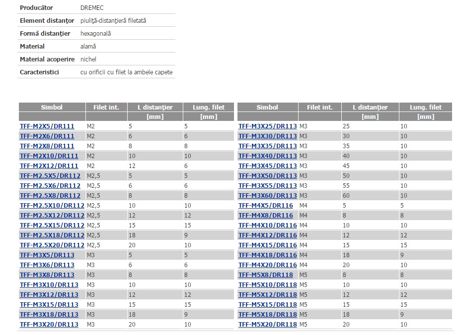Viewport: 461px width, 335px height.
Task: Follow the TFF-M3X25/DR113 link
Action: pos(268,126)
